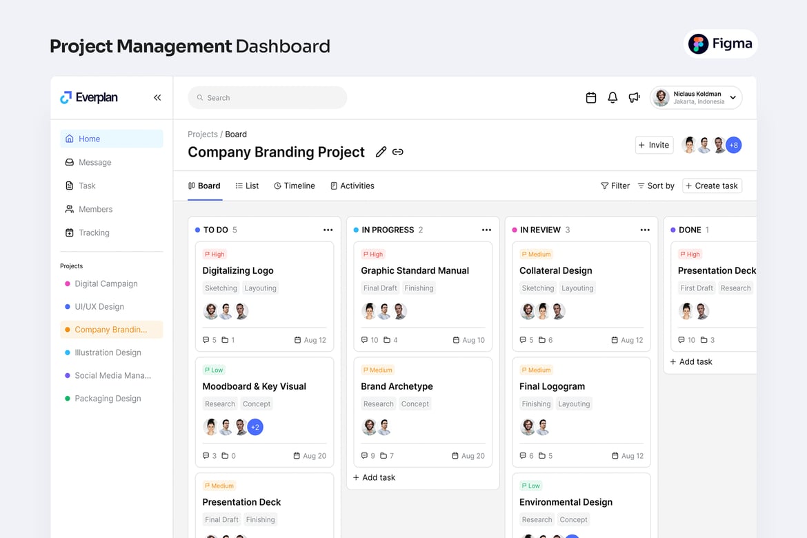The image size is (807, 538).
Task: Click Sketching tag on Digitalizing Logo card
Action: tap(221, 288)
